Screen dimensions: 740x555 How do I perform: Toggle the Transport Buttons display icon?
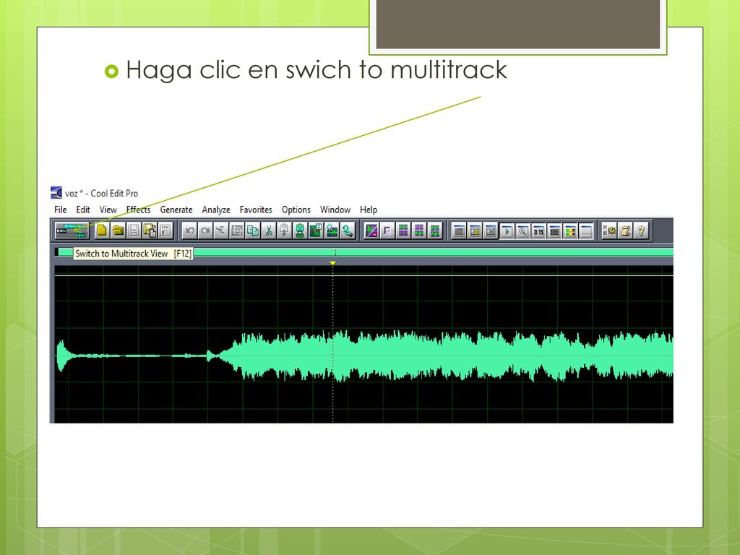507,231
